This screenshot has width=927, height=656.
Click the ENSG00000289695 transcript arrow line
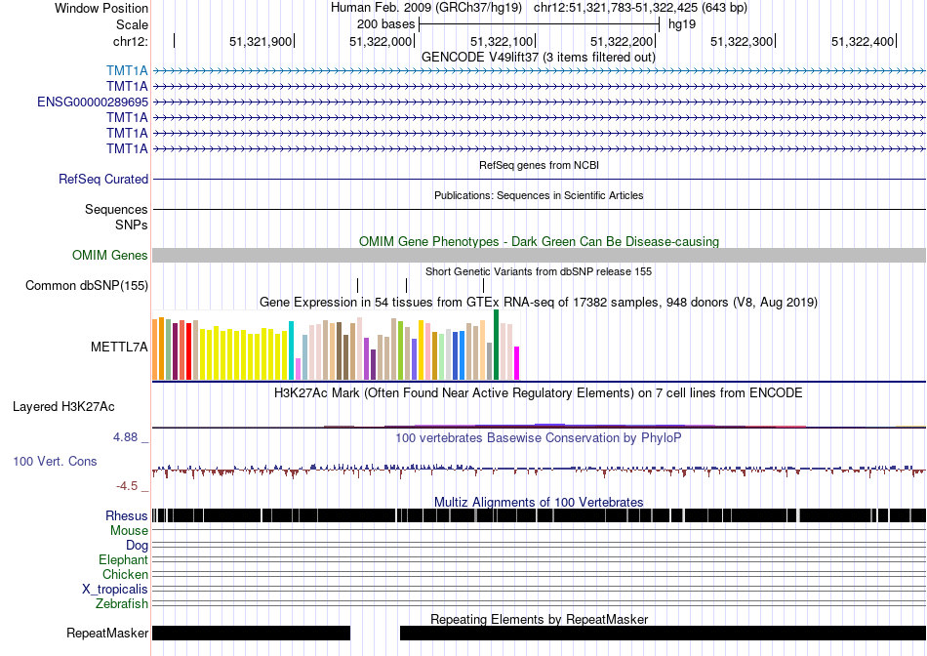tap(539, 102)
